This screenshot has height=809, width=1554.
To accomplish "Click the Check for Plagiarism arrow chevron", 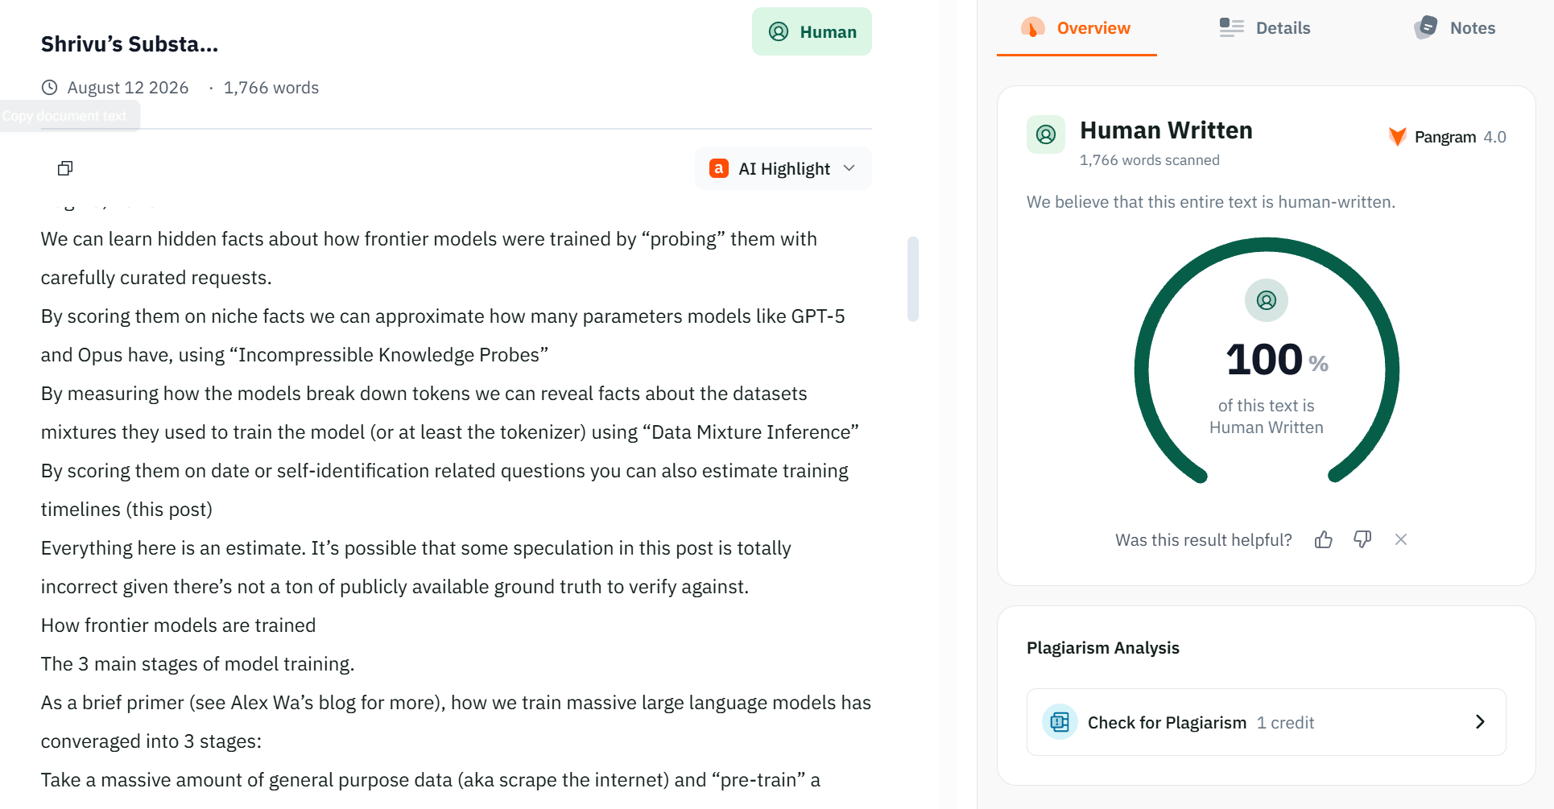I will pyautogui.click(x=1480, y=722).
